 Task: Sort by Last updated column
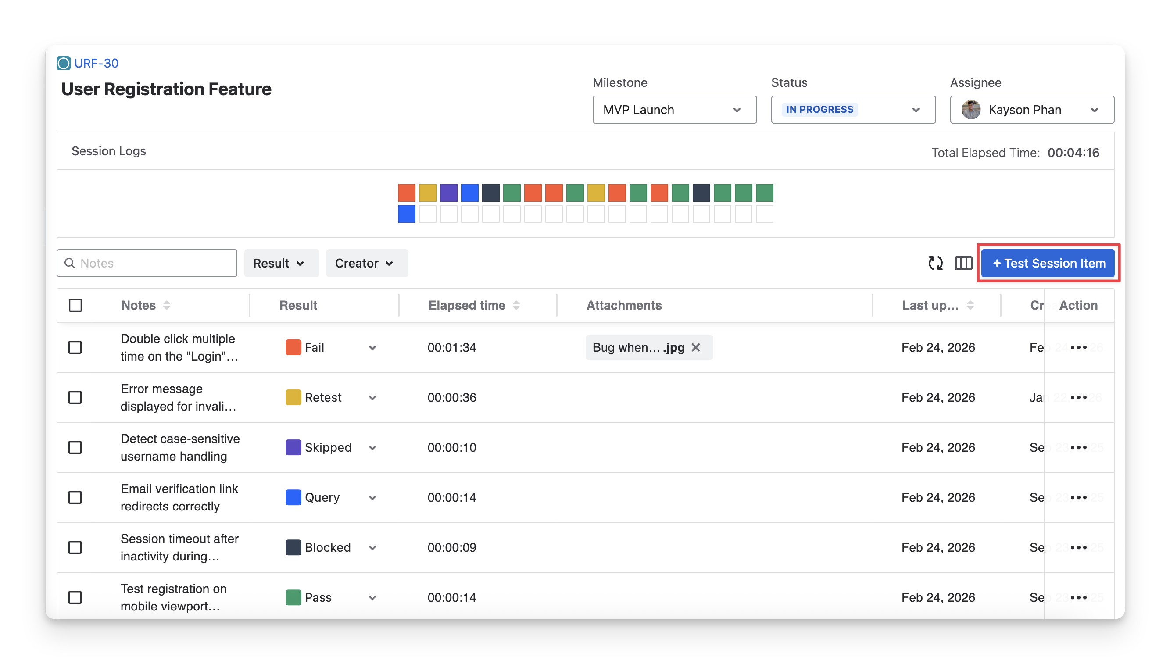coord(970,306)
